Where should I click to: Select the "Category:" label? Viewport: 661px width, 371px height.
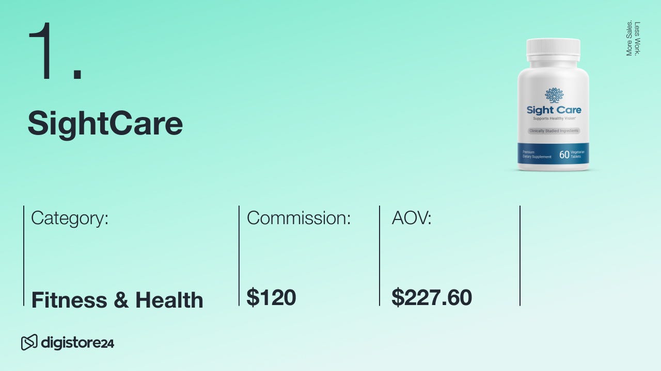point(70,218)
